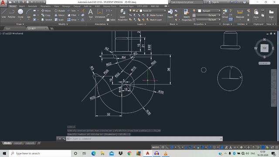The image size is (279, 157).
Task: Select the Line tool
Action: click(4, 14)
